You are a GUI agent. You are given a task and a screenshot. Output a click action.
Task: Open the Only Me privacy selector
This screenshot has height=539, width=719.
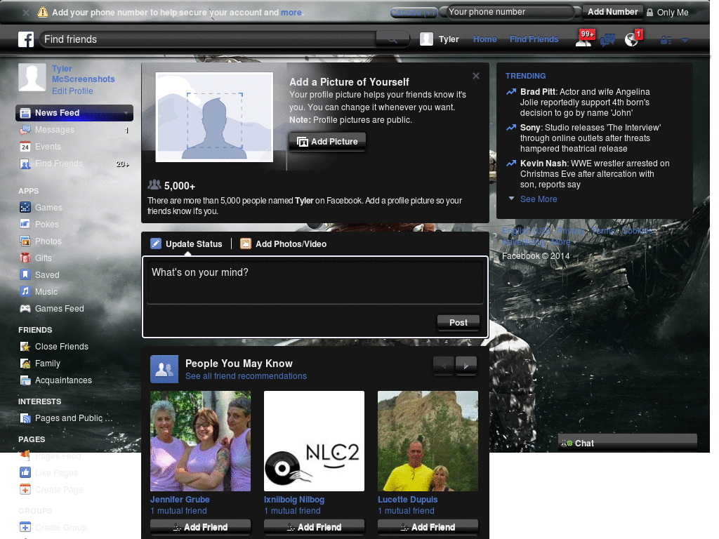[x=668, y=13]
